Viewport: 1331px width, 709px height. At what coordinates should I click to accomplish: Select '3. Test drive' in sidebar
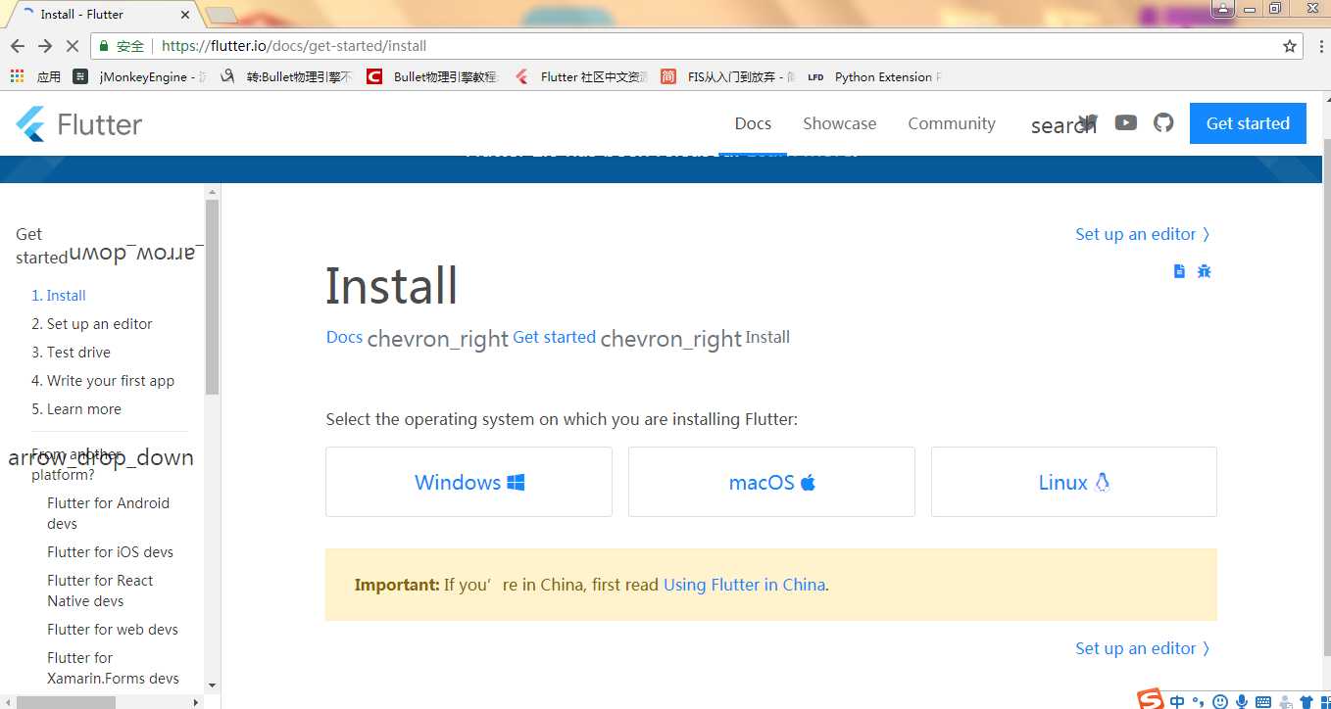71,353
